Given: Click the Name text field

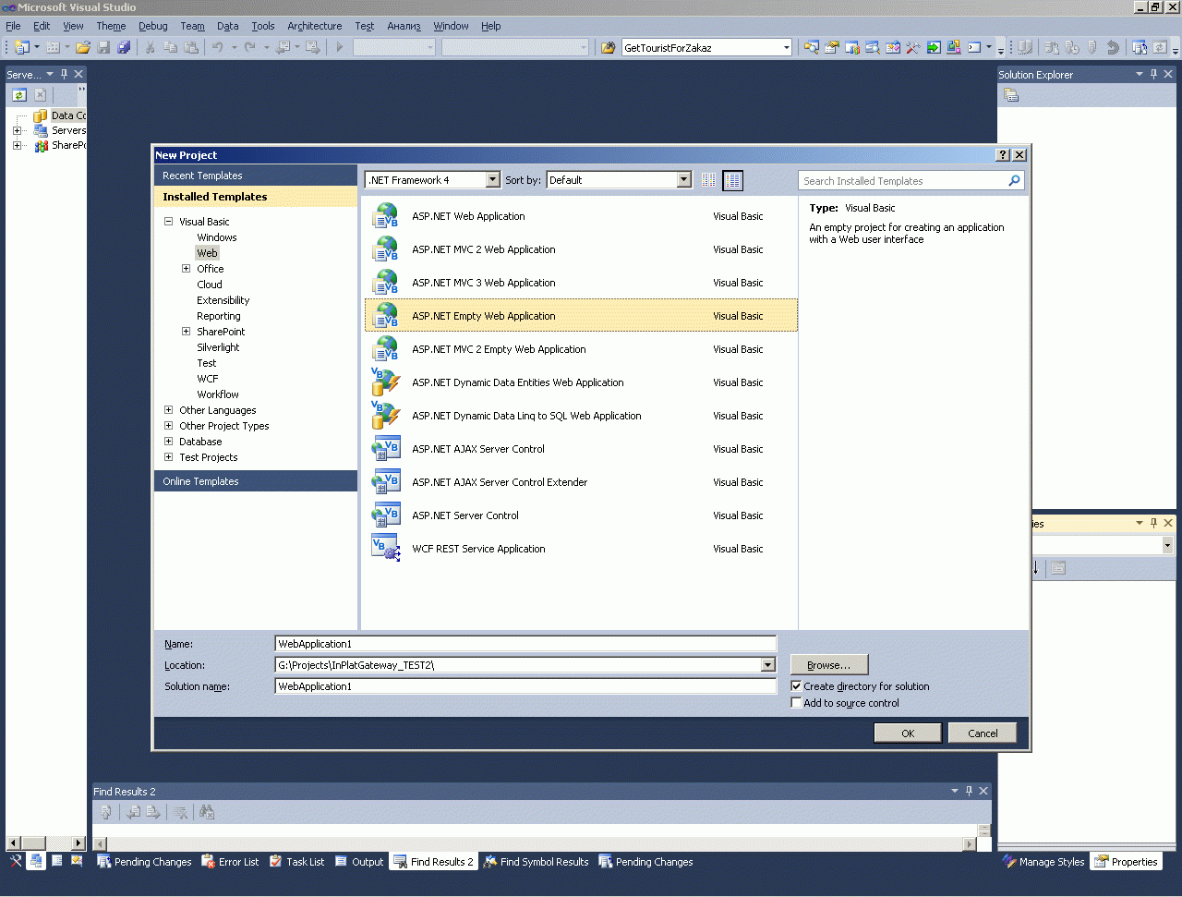Looking at the screenshot, I should [x=525, y=644].
